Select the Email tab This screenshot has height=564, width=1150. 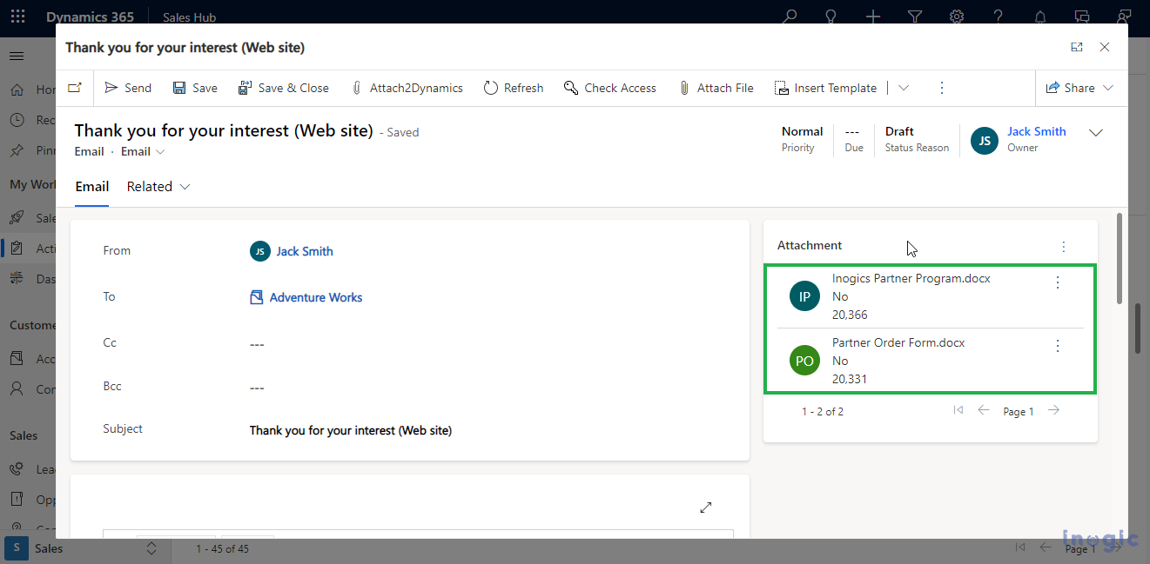91,187
